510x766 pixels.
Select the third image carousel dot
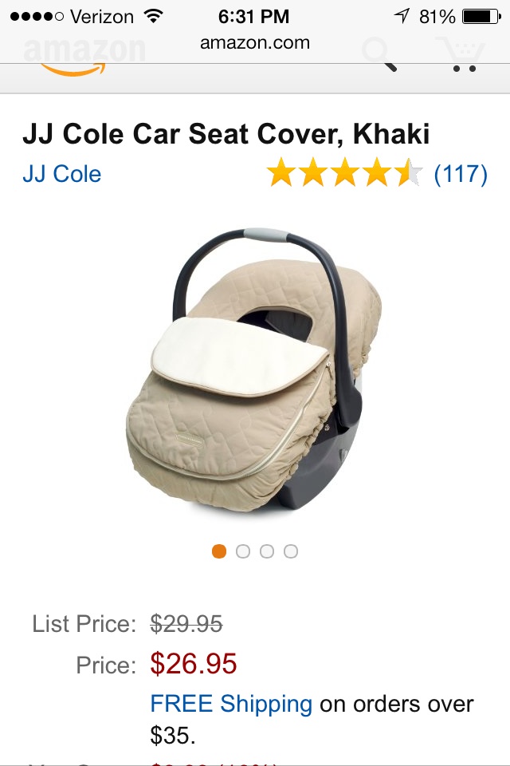pos(267,551)
